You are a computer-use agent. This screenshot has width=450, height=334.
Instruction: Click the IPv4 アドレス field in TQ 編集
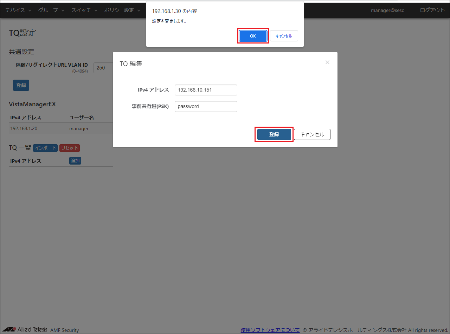[206, 90]
